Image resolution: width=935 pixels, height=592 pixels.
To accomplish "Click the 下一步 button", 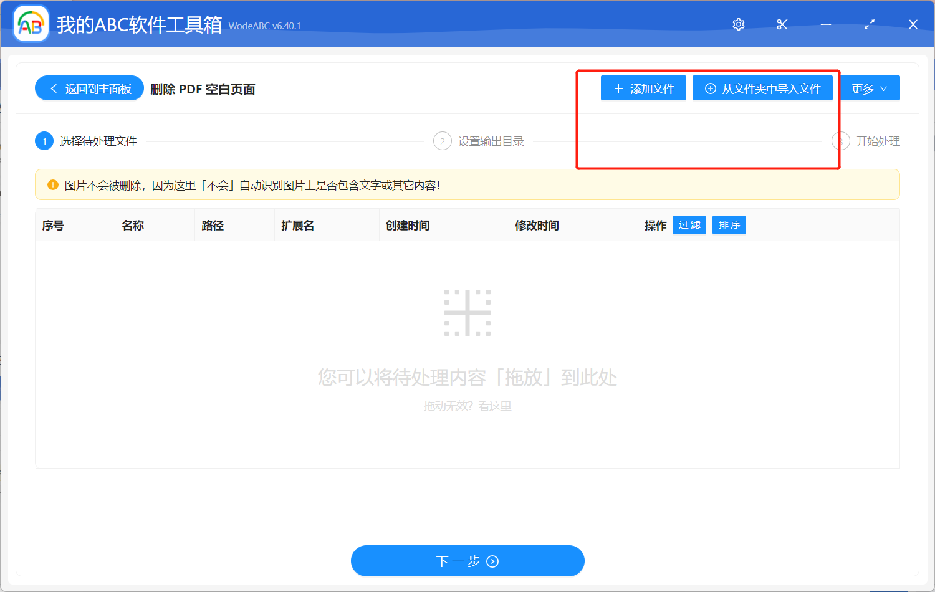I will (467, 561).
